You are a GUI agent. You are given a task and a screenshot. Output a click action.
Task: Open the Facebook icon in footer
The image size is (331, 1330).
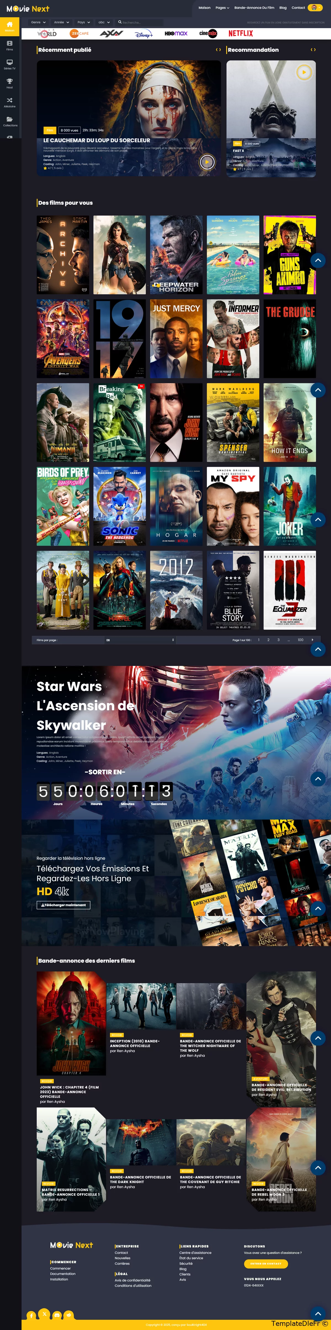point(31,1316)
